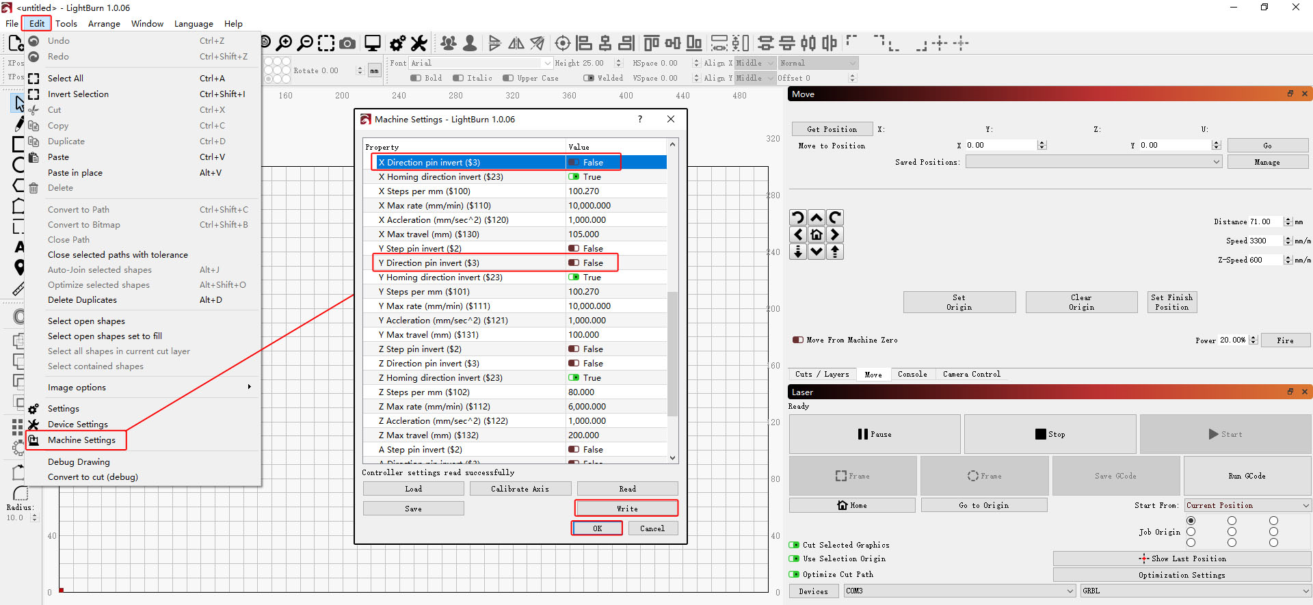
Task: Click the flip horizontal mirror icon
Action: pyautogui.click(x=516, y=43)
